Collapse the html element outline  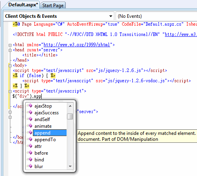pyautogui.click(x=10, y=45)
